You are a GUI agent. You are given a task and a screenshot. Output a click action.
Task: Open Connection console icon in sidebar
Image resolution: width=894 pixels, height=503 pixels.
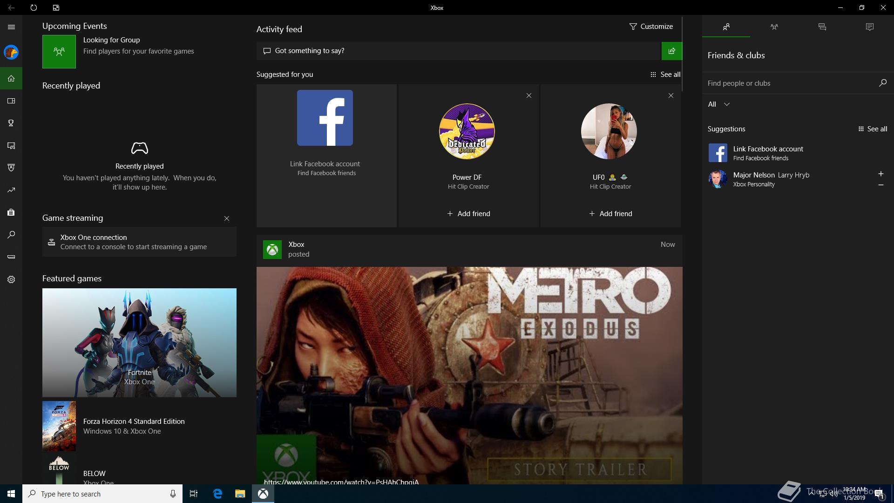pyautogui.click(x=11, y=257)
